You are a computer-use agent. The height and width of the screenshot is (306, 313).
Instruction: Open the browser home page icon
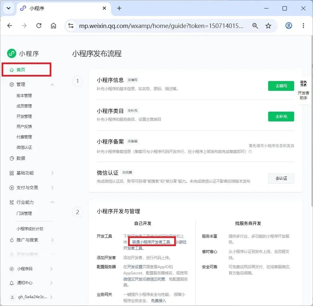click(53, 26)
